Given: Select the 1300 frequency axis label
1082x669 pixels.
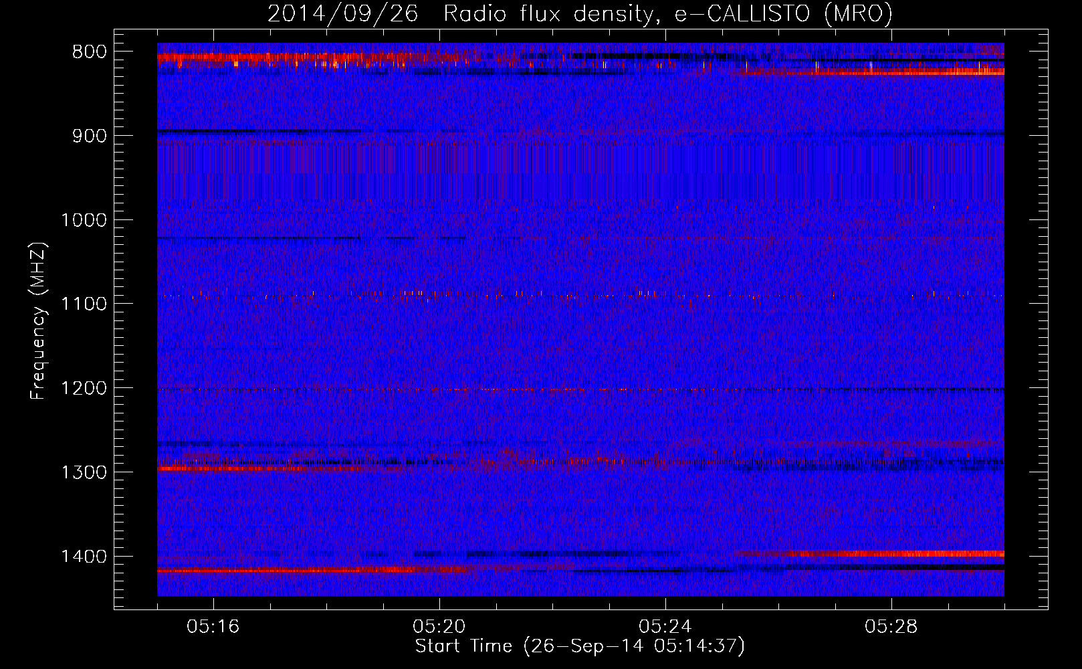Looking at the screenshot, I should click(x=84, y=472).
